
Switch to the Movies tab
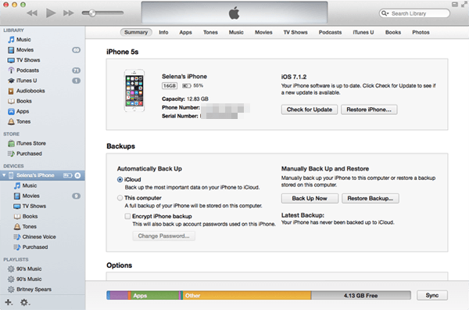click(263, 32)
